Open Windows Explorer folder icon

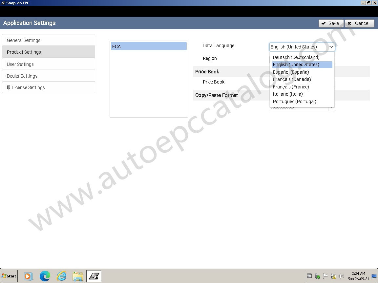pyautogui.click(x=78, y=276)
